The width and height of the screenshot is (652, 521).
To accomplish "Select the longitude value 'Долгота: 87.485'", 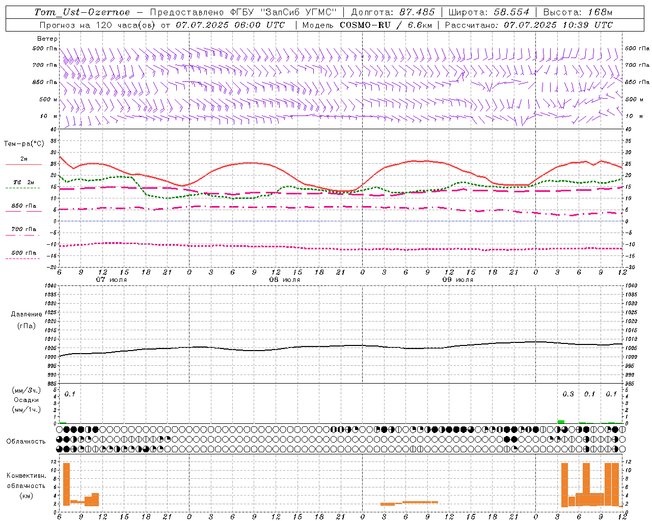I will click(393, 12).
